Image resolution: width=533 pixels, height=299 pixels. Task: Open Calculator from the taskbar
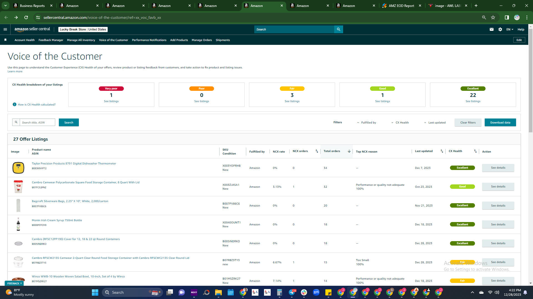[280, 292]
